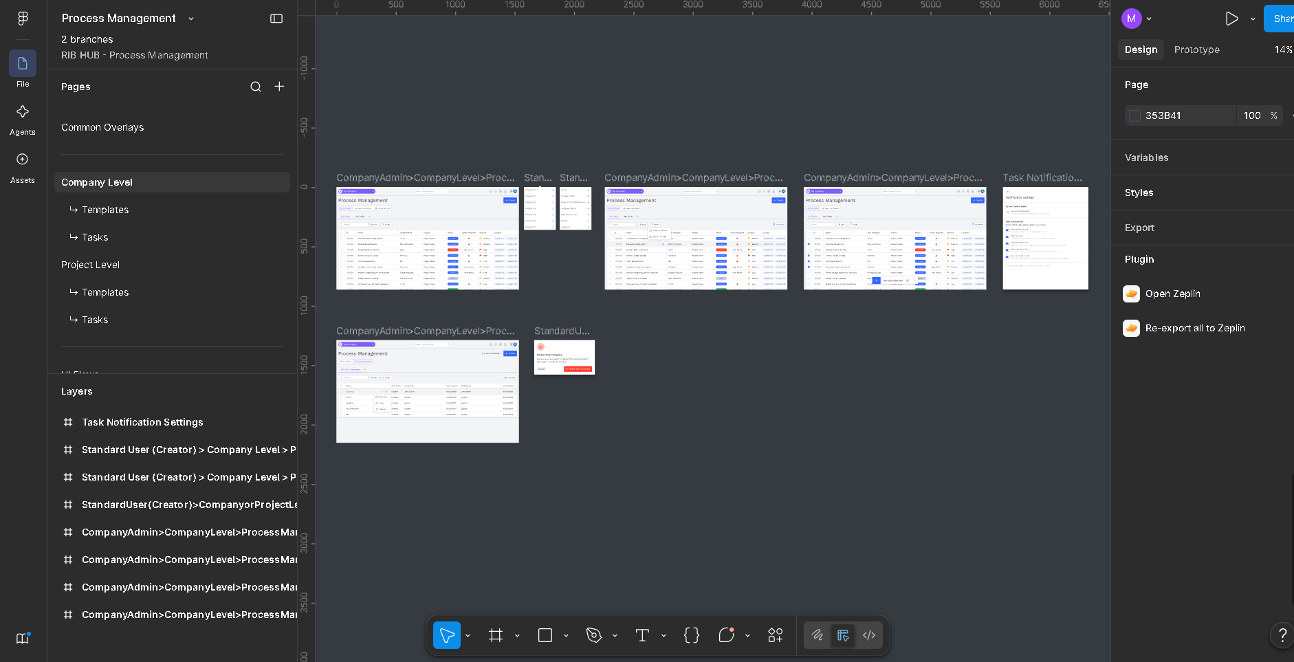
Task: Select the Move tool
Action: click(447, 635)
